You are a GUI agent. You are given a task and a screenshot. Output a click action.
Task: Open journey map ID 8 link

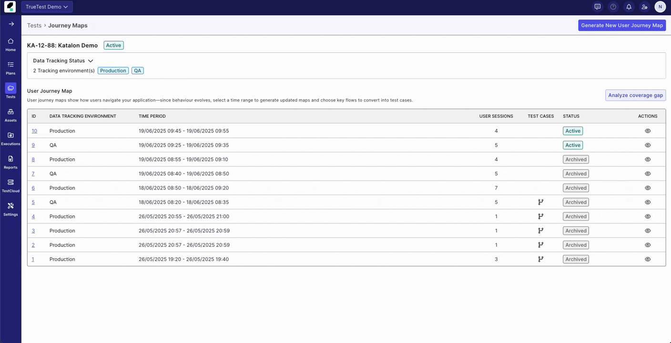pyautogui.click(x=33, y=159)
